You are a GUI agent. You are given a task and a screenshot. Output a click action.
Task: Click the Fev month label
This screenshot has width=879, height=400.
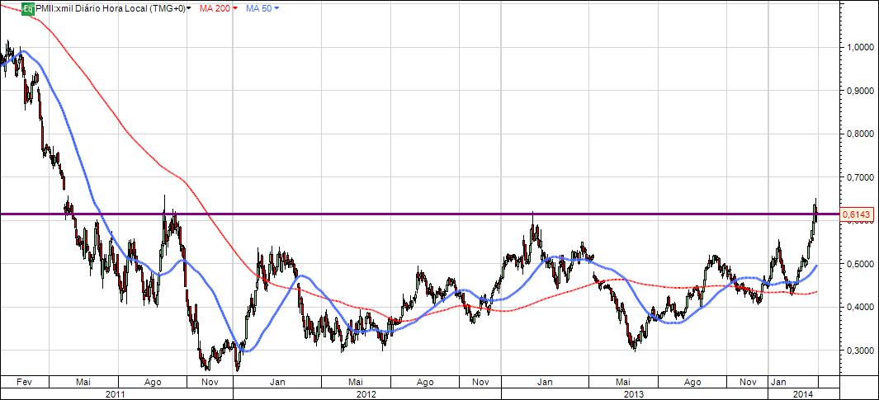[24, 382]
